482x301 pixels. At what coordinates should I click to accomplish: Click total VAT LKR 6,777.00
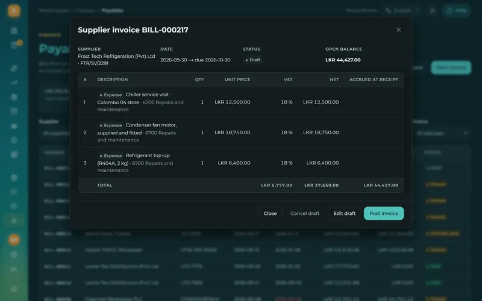(277, 185)
